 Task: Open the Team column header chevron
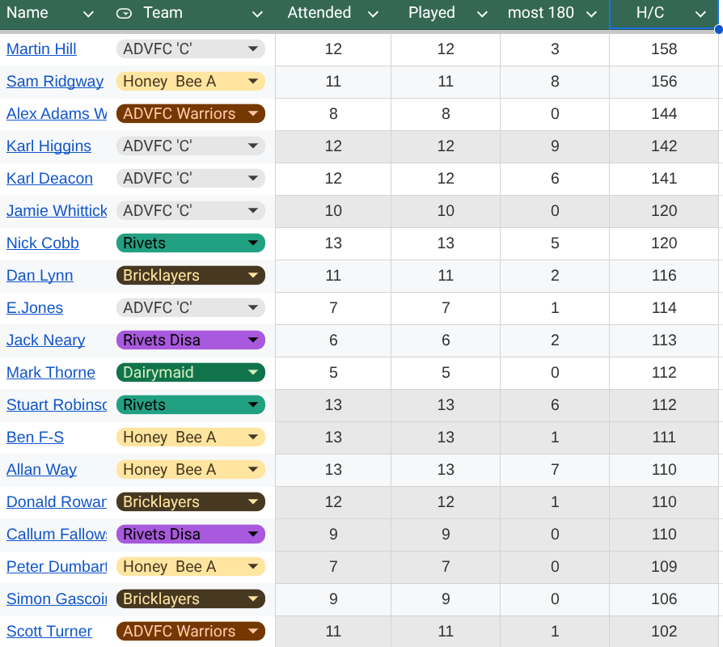tap(257, 14)
